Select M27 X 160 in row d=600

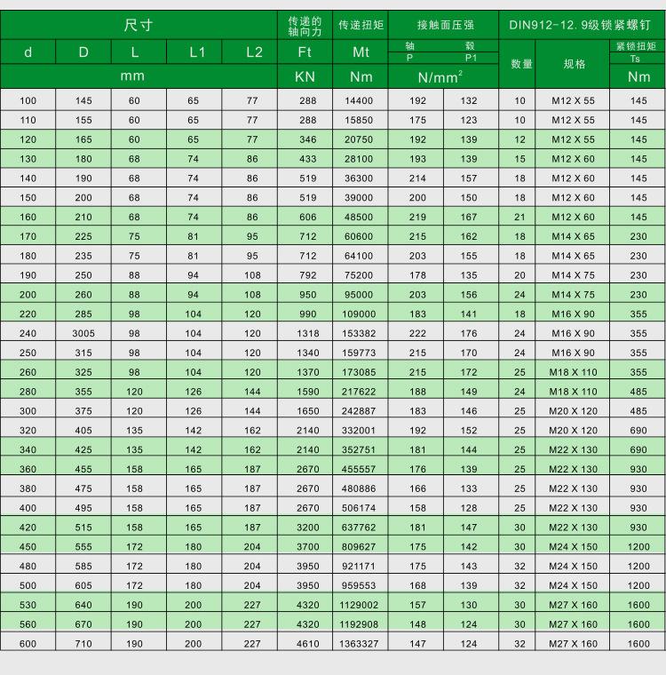click(x=573, y=644)
